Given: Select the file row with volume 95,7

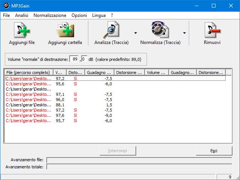Looking at the screenshot, I should point(115,121).
